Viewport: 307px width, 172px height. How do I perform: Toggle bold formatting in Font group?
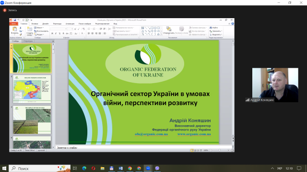(x=52, y=33)
